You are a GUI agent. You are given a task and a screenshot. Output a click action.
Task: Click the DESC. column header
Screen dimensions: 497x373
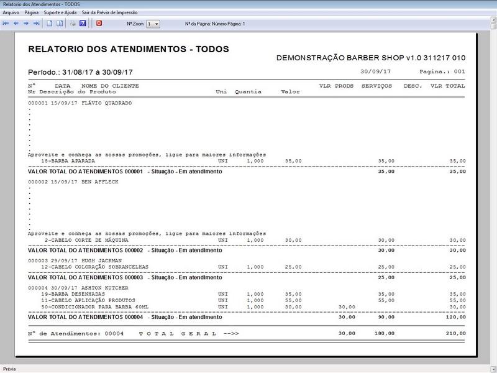coord(413,86)
